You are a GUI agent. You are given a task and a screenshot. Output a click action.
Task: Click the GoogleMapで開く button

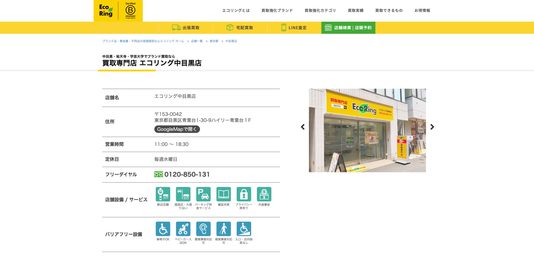coord(177,129)
